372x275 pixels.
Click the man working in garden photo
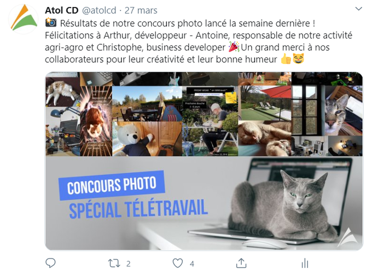point(210,121)
